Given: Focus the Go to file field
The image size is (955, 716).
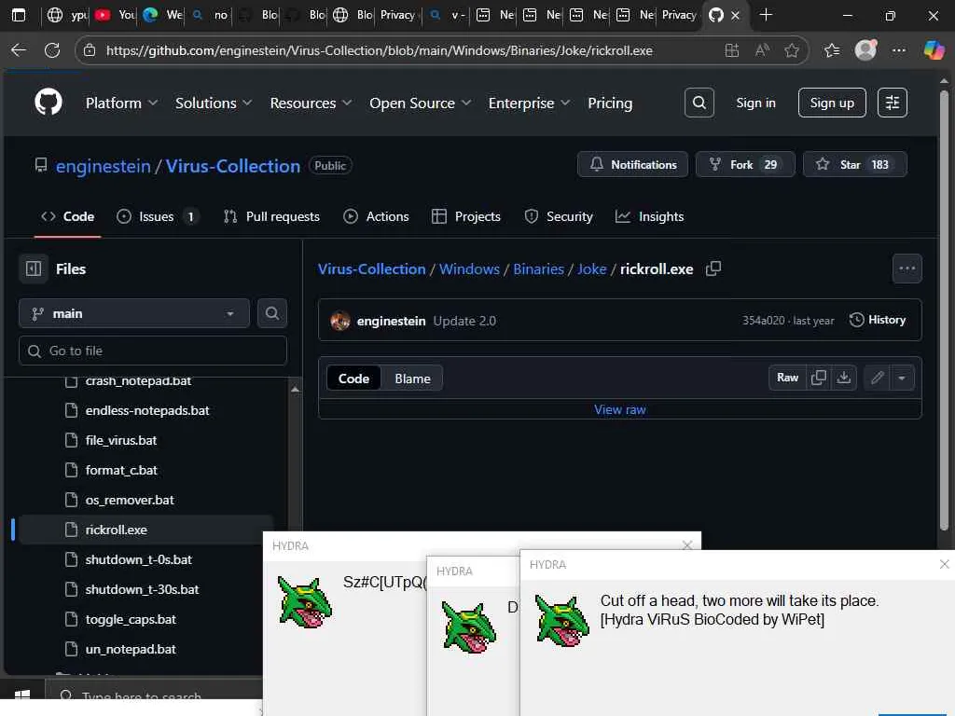Looking at the screenshot, I should (153, 351).
